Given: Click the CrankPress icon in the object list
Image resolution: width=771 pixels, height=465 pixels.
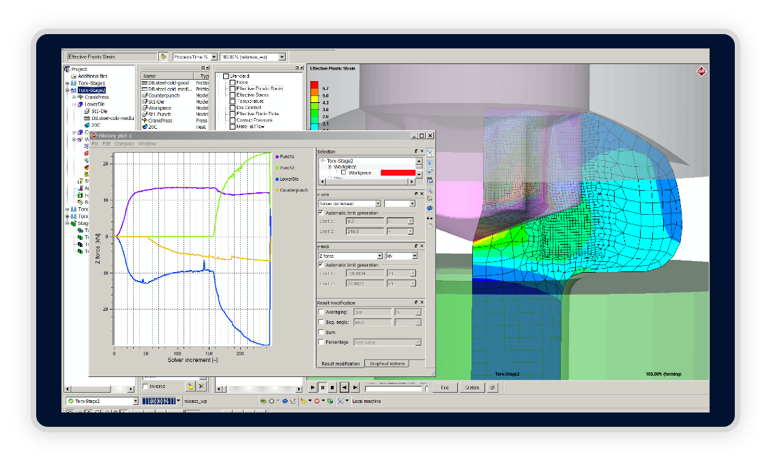Looking at the screenshot, I should tap(145, 121).
